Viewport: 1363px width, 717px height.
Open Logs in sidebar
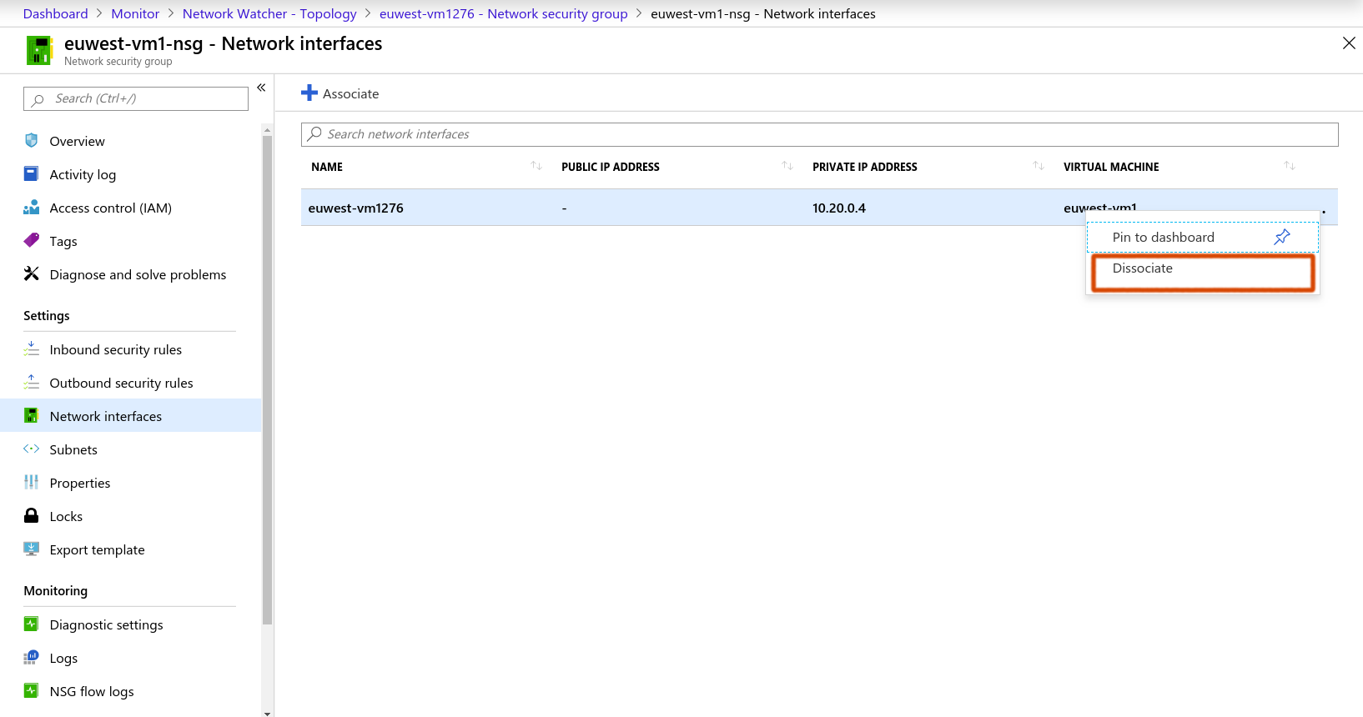pos(63,658)
